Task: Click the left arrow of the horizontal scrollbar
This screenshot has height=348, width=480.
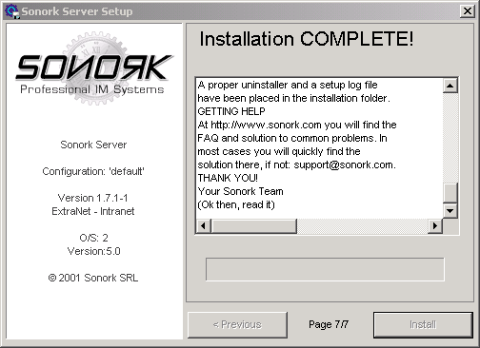Action: (204, 226)
